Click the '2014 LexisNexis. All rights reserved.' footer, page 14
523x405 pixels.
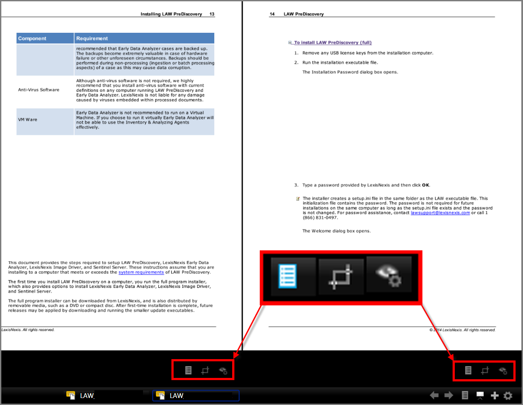pyautogui.click(x=462, y=330)
